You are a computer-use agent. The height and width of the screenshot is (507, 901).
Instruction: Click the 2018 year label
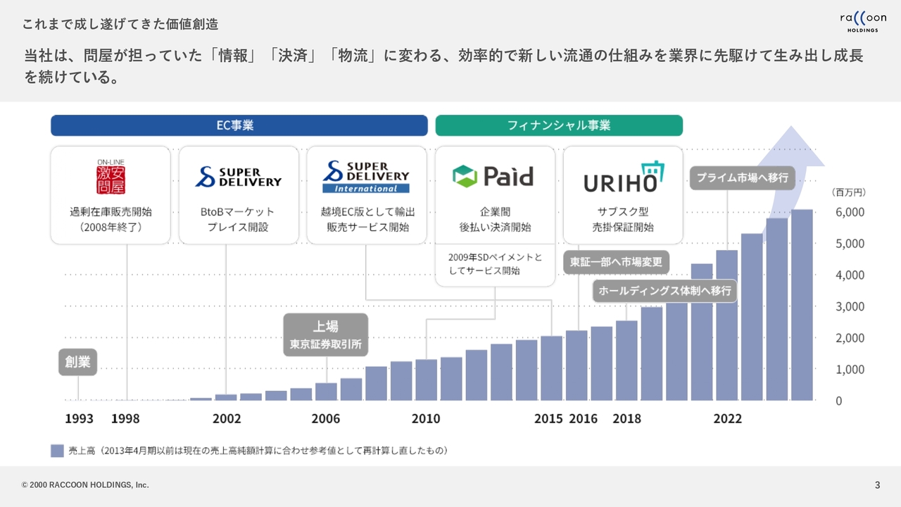(626, 418)
